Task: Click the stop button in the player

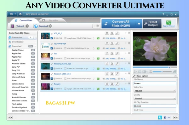Action: point(140,72)
